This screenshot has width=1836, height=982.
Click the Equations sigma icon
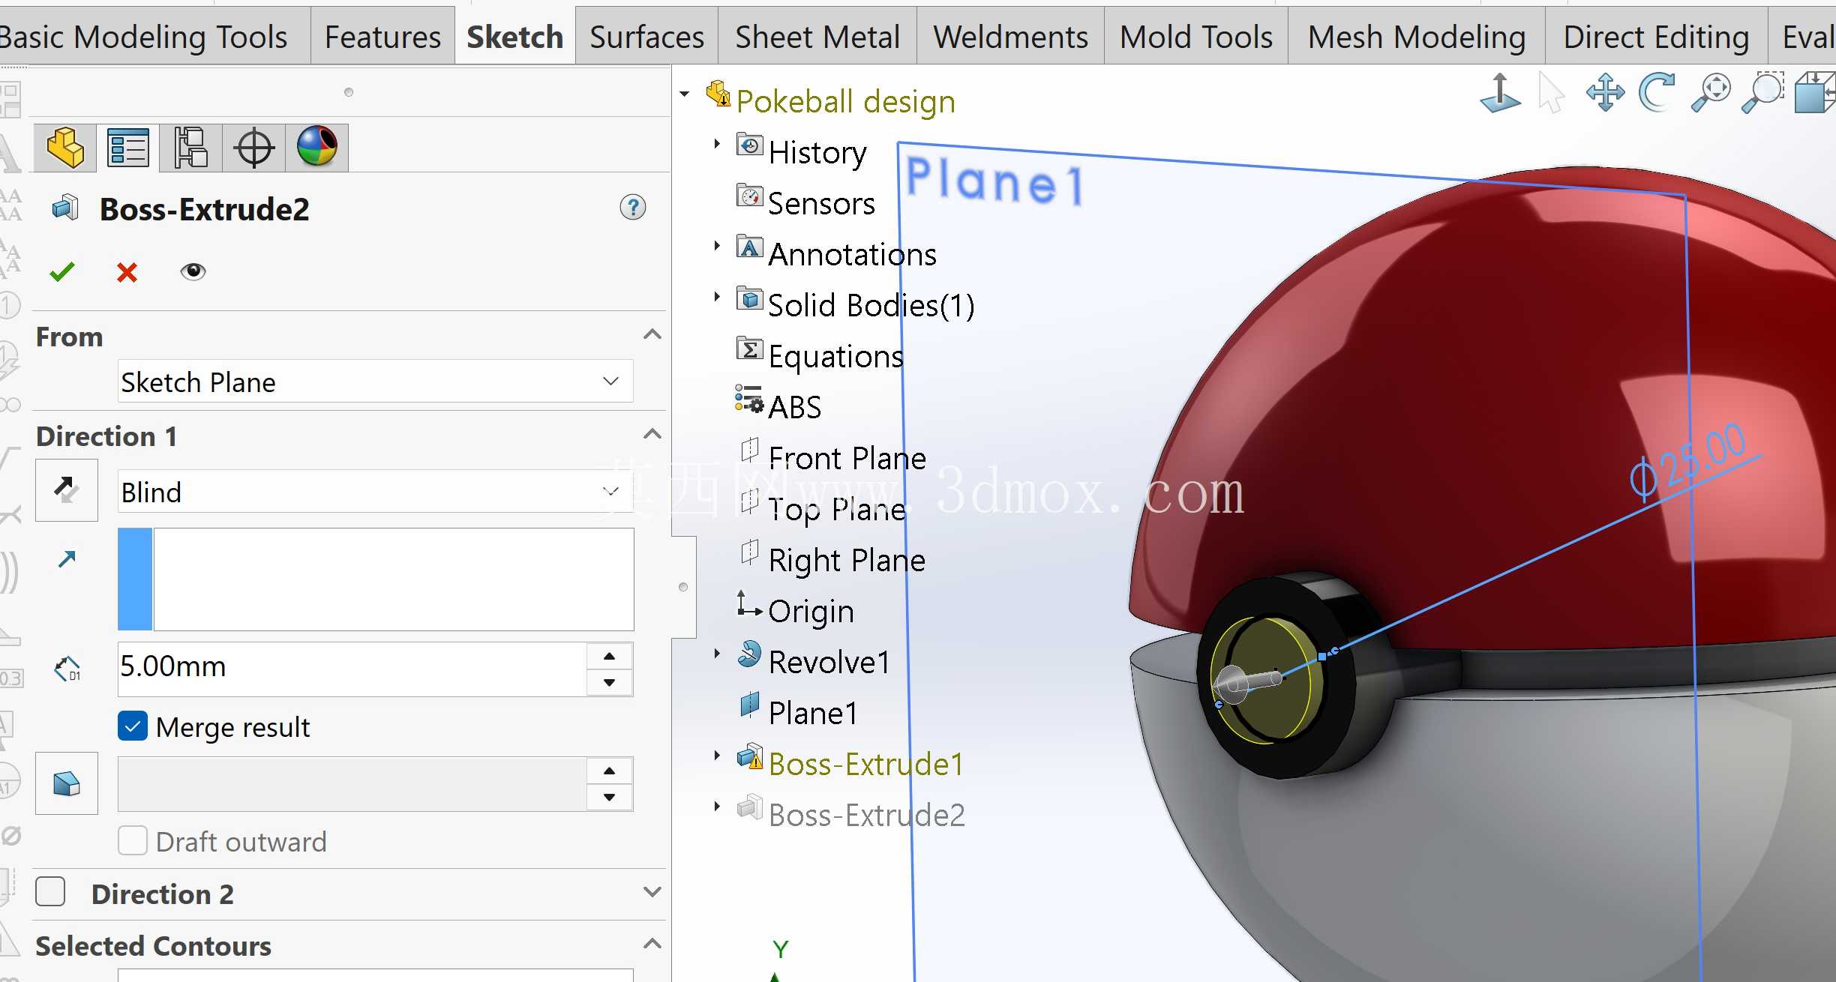(x=750, y=349)
